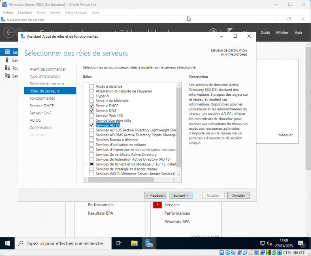The height and width of the screenshot is (256, 311).
Task: Click the Suivant button
Action: pyautogui.click(x=181, y=195)
